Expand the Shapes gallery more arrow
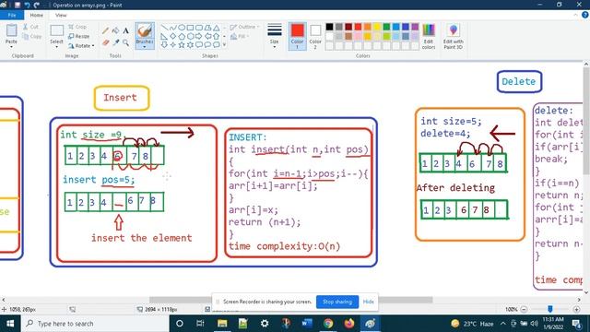The image size is (590, 332). pyautogui.click(x=225, y=45)
